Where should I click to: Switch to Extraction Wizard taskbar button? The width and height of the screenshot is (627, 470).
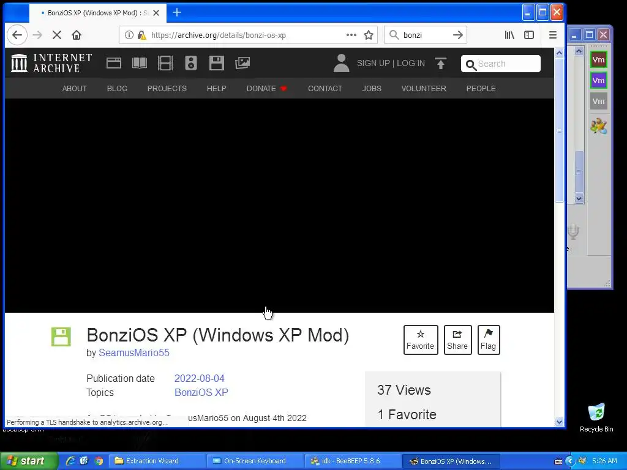point(157,461)
